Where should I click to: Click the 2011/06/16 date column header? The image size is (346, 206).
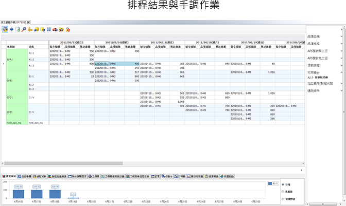pos(117,42)
